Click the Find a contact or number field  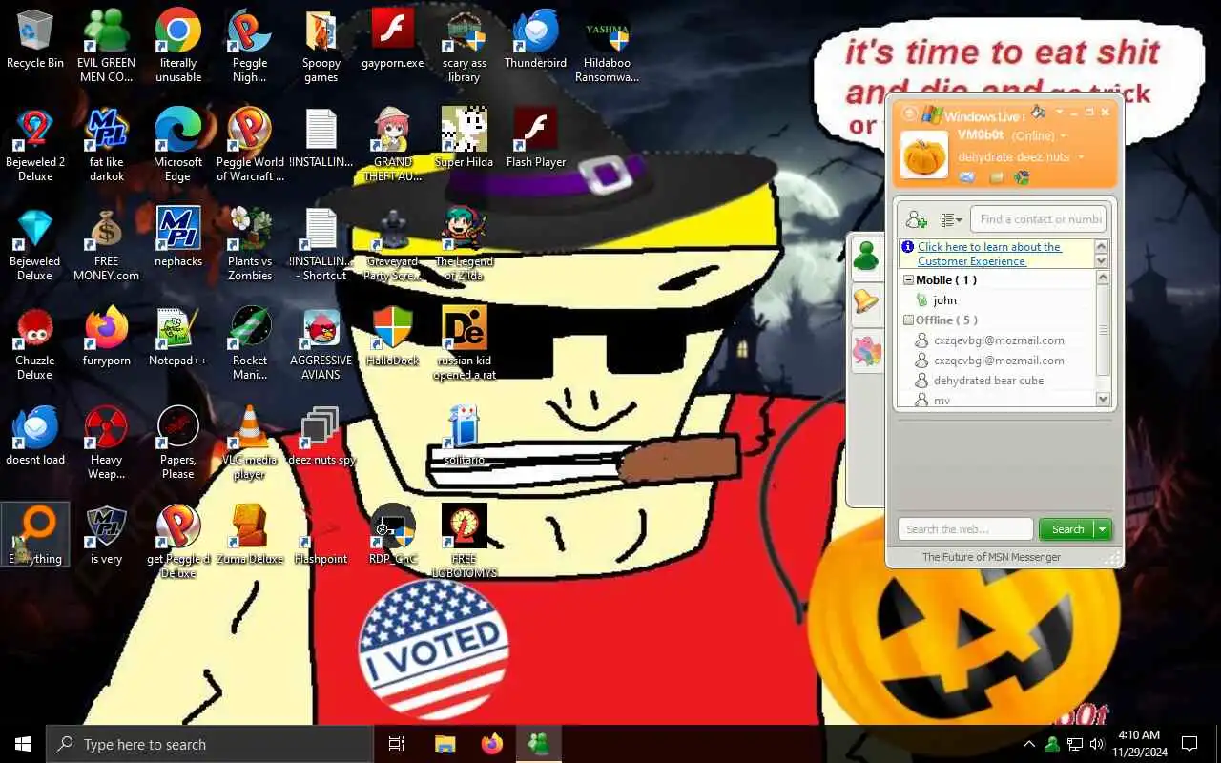coord(1038,219)
